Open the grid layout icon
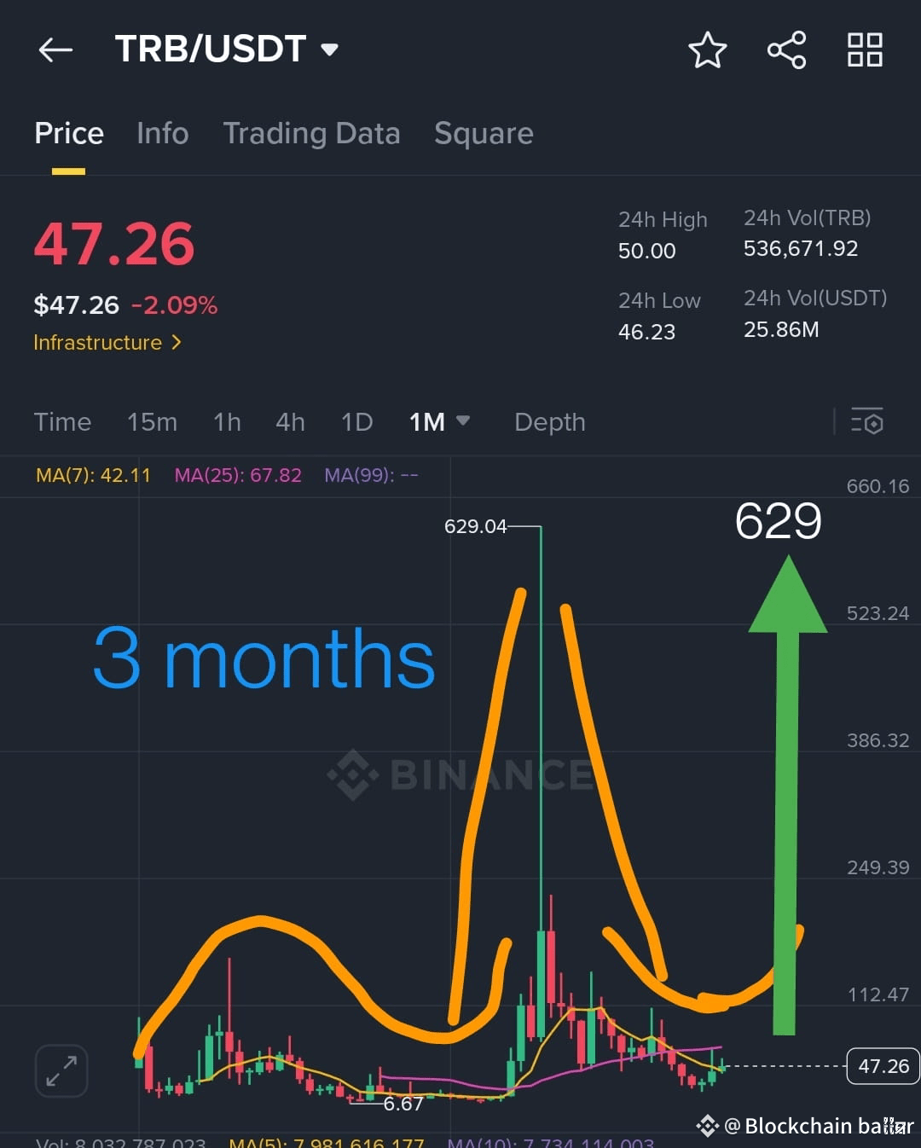921x1148 pixels. (x=865, y=49)
